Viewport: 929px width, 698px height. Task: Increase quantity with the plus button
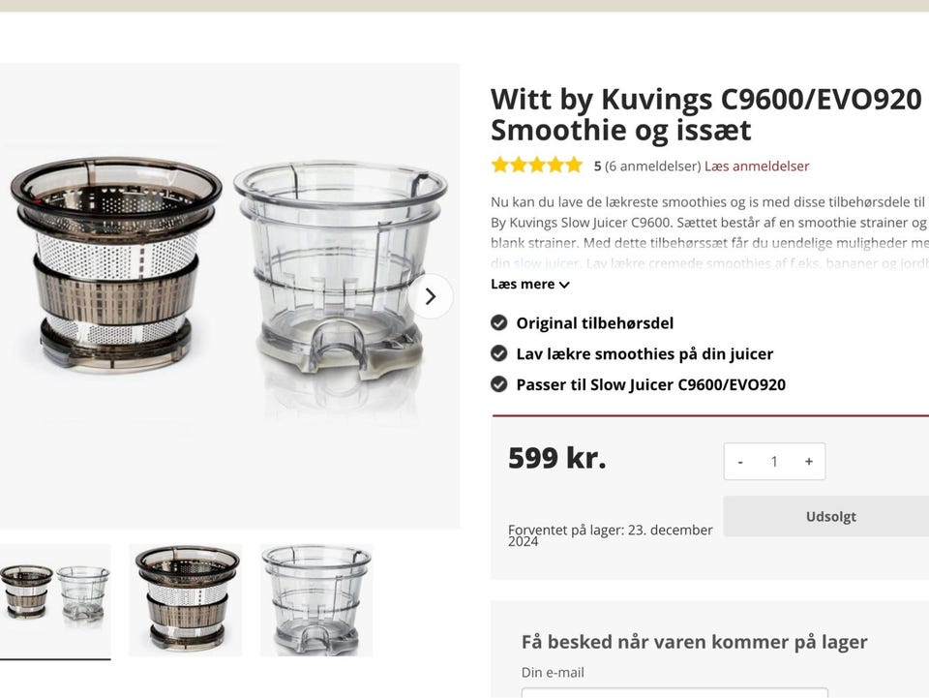809,462
